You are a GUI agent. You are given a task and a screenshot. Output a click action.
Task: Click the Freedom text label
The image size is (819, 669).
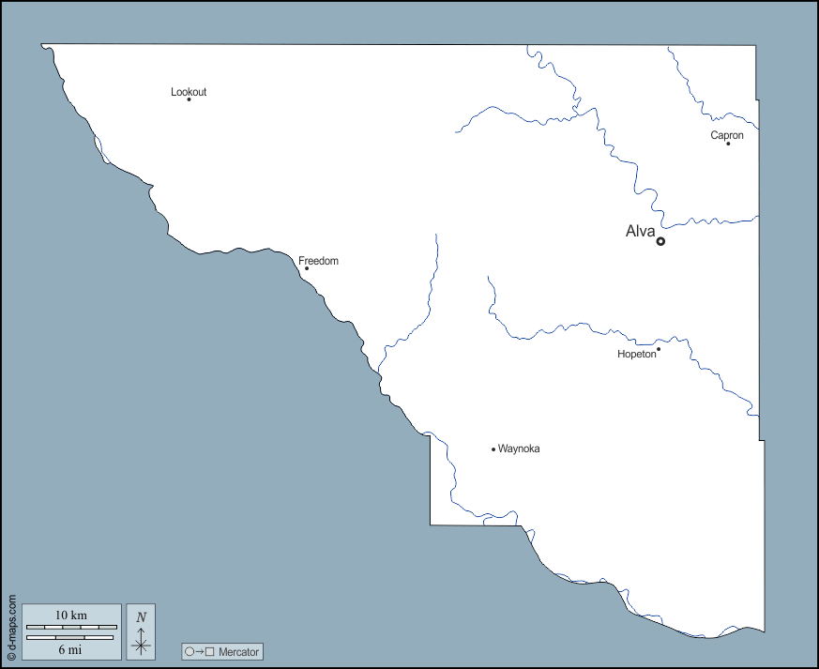(x=318, y=261)
